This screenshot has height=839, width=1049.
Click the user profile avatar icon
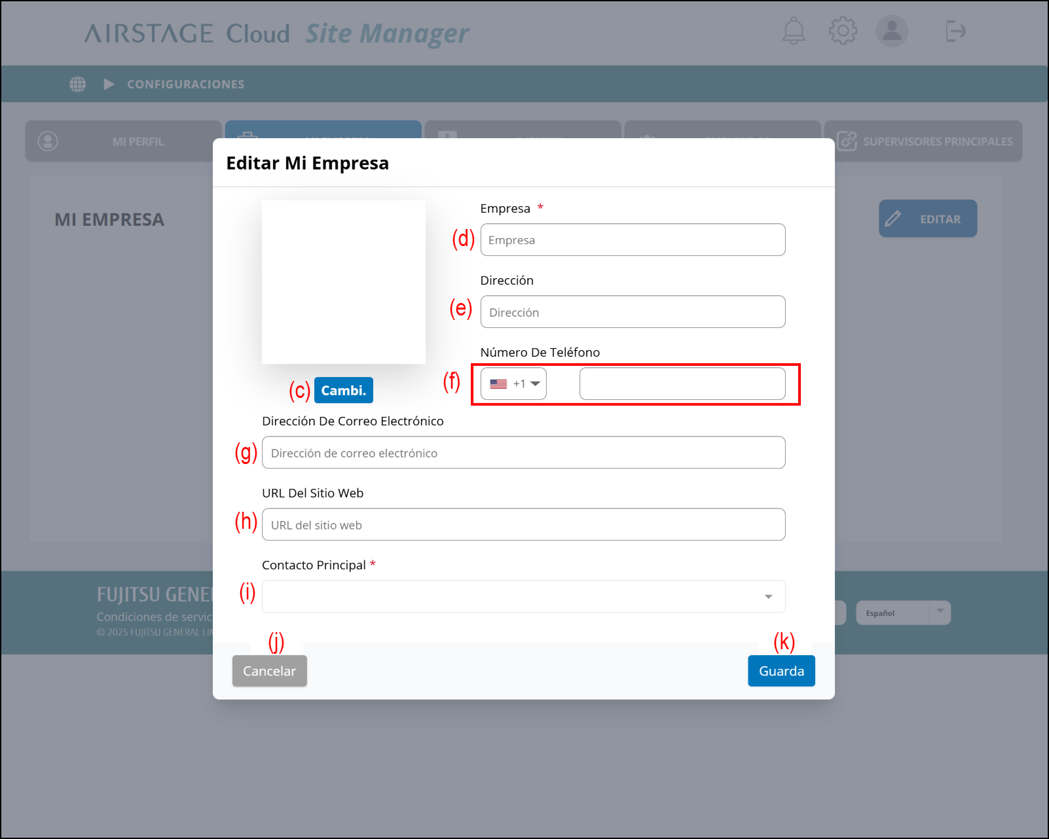pyautogui.click(x=892, y=31)
